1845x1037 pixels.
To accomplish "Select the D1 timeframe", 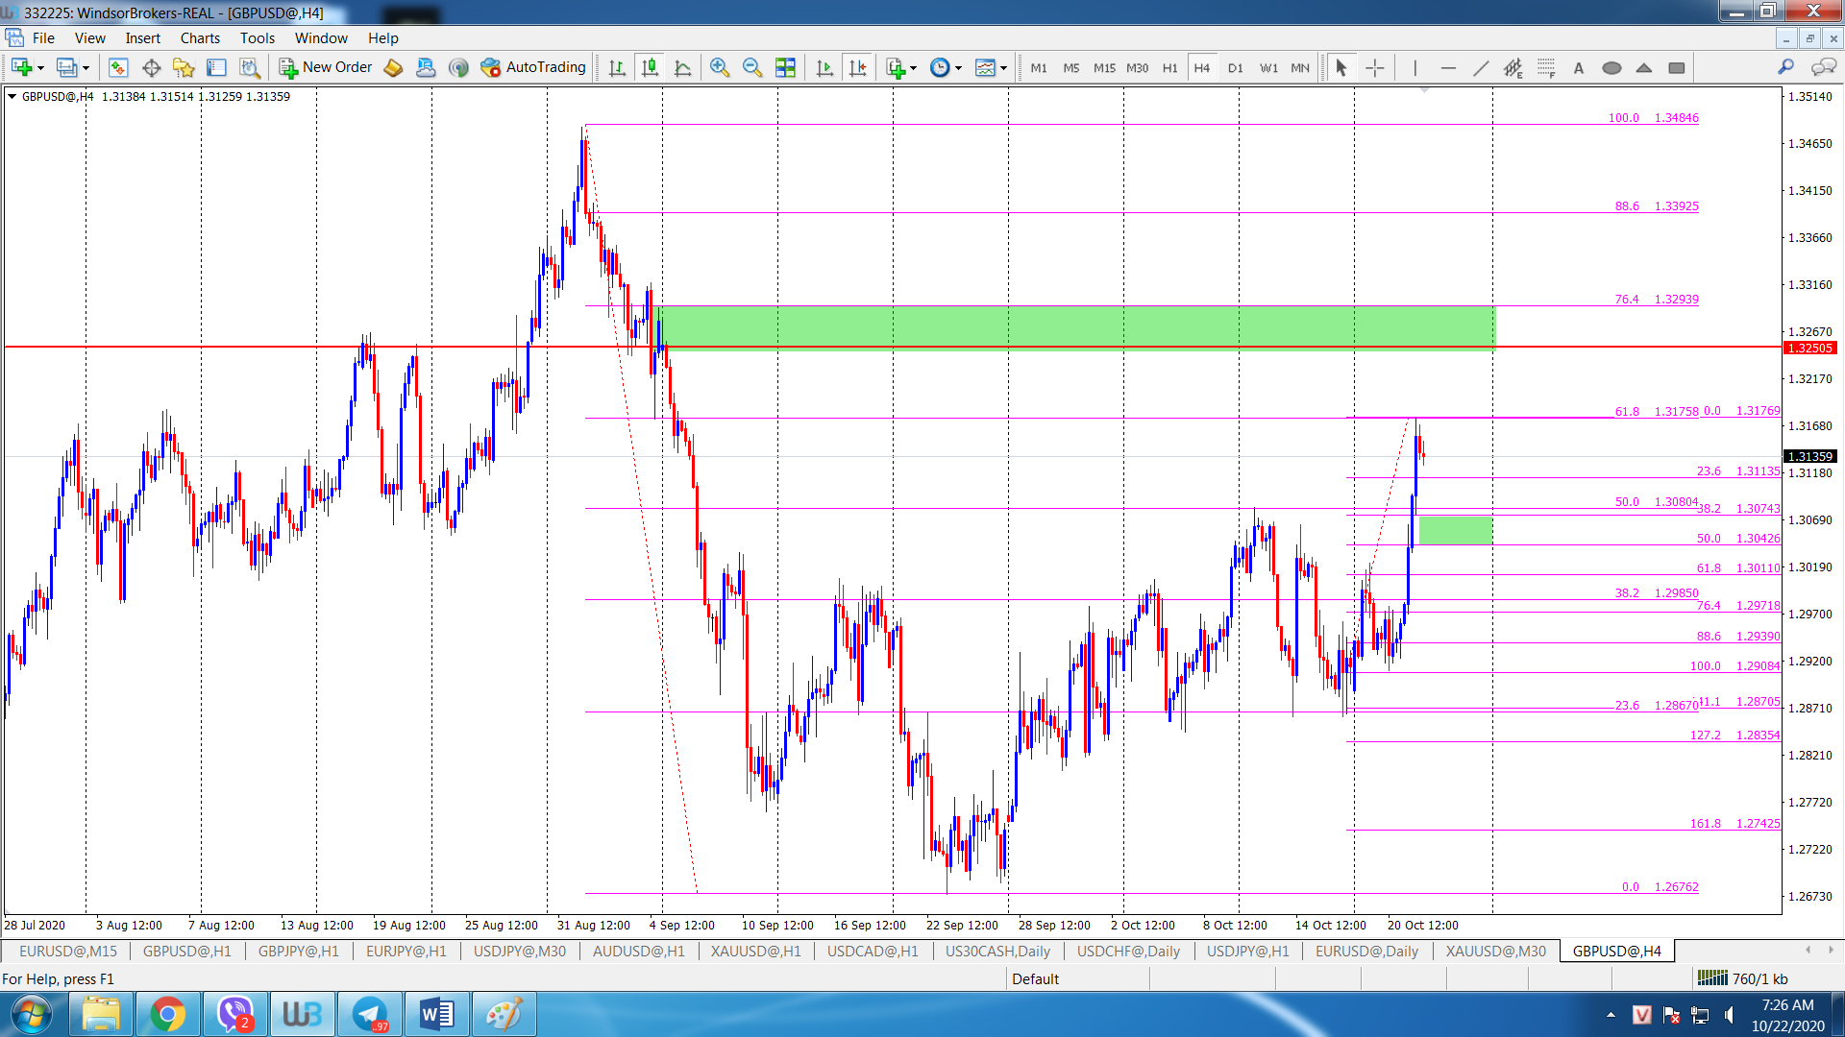I will [1235, 68].
